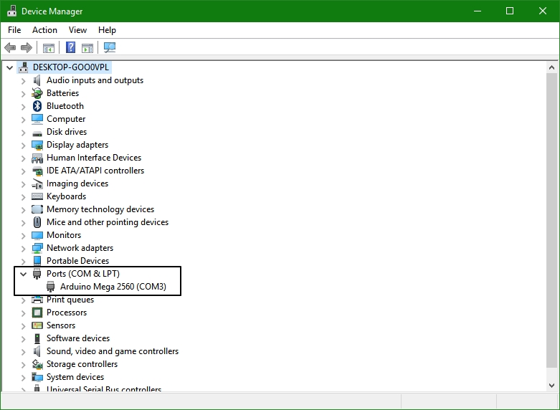Screen dimensions: 560x410
Task: Collapse the Ports (COM & LPT) node
Action: pos(23,274)
